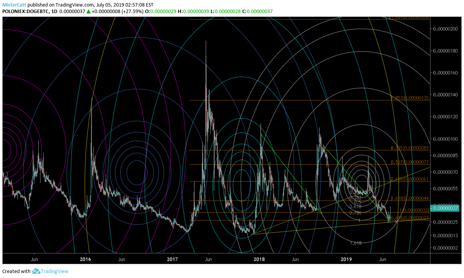The height and width of the screenshot is (278, 464).
Task: Click the +27.59% change value in header
Action: [133, 12]
